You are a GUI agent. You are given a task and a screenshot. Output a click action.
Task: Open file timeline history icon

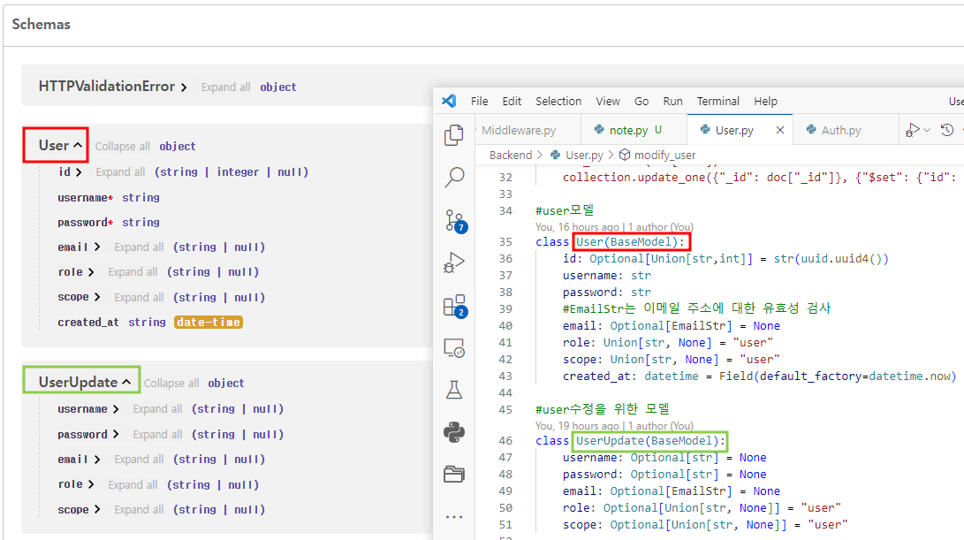pos(947,130)
